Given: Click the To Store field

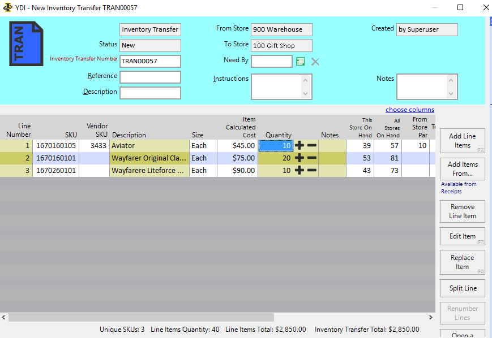Looking at the screenshot, I should tap(281, 45).
